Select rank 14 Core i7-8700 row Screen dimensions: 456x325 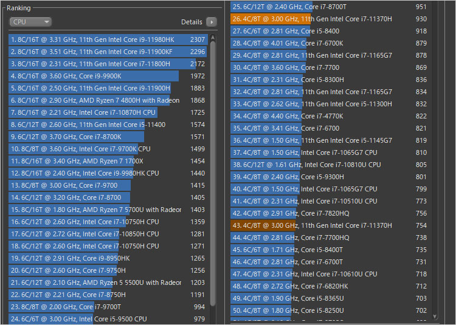pyautogui.click(x=108, y=197)
